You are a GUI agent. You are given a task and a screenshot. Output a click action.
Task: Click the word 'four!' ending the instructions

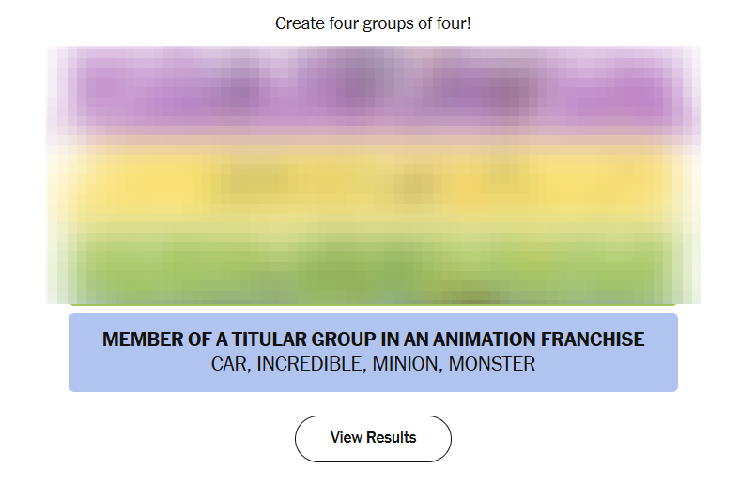[x=454, y=23]
